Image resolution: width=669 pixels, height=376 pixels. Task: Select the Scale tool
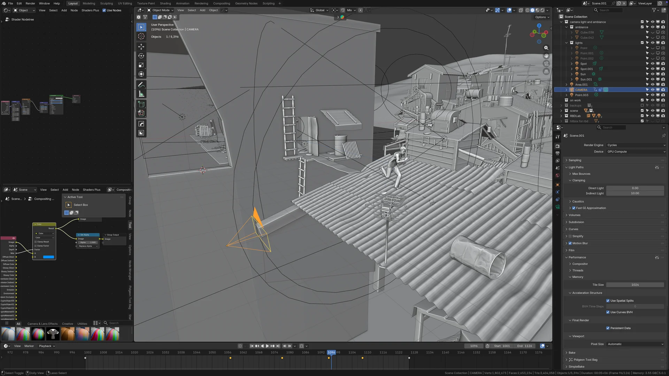(141, 65)
